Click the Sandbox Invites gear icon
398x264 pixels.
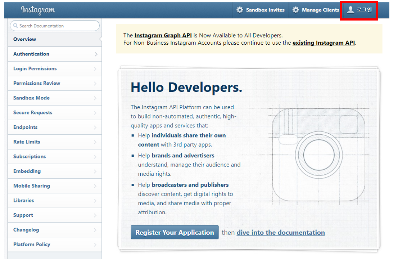[240, 10]
